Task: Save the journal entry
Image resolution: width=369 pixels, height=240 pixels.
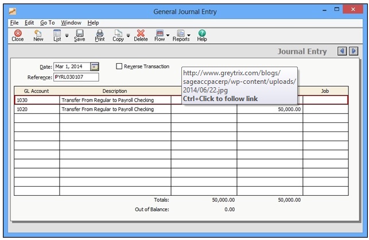Action: 80,36
